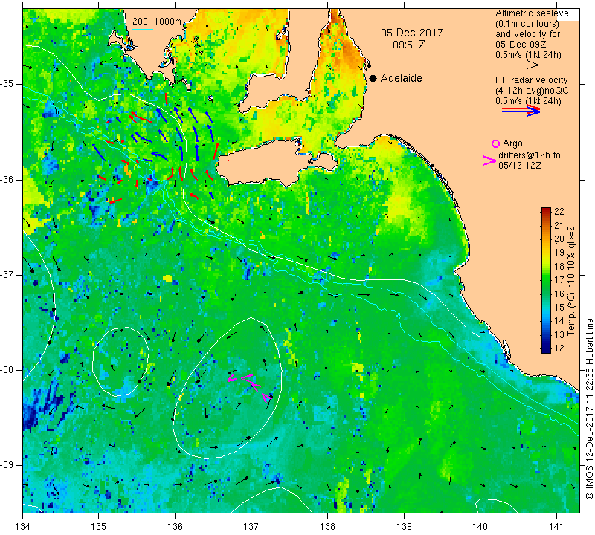The height and width of the screenshot is (535, 595).
Task: Click 'Altimetric sealevel' legend heading
Action: (x=533, y=13)
